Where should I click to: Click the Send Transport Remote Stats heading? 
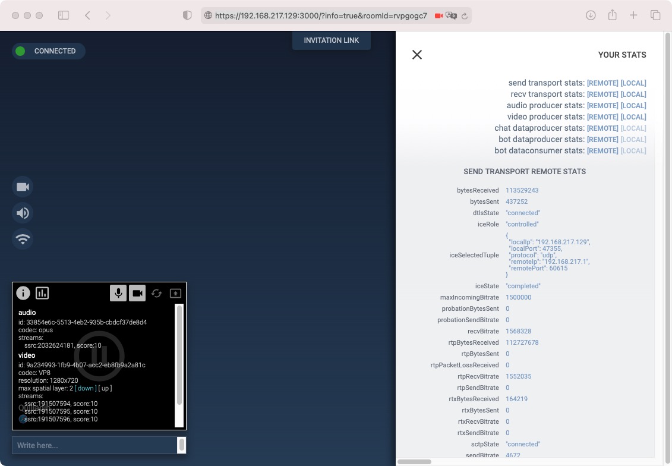click(525, 172)
